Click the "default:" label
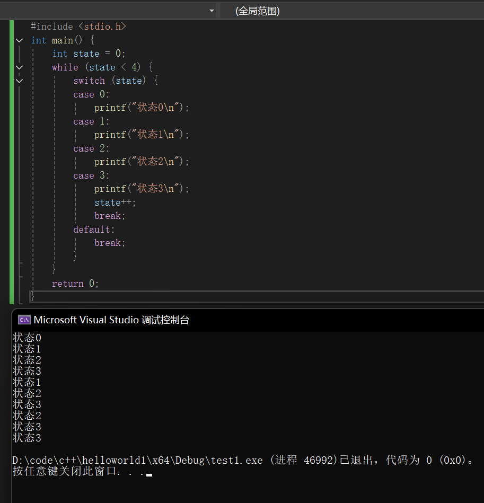The image size is (484, 503). pyautogui.click(x=94, y=230)
